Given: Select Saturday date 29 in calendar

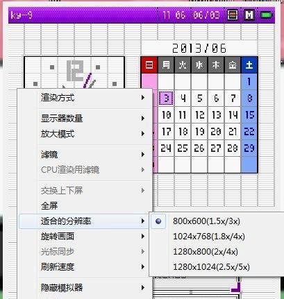Looking at the screenshot, I should (249, 148).
